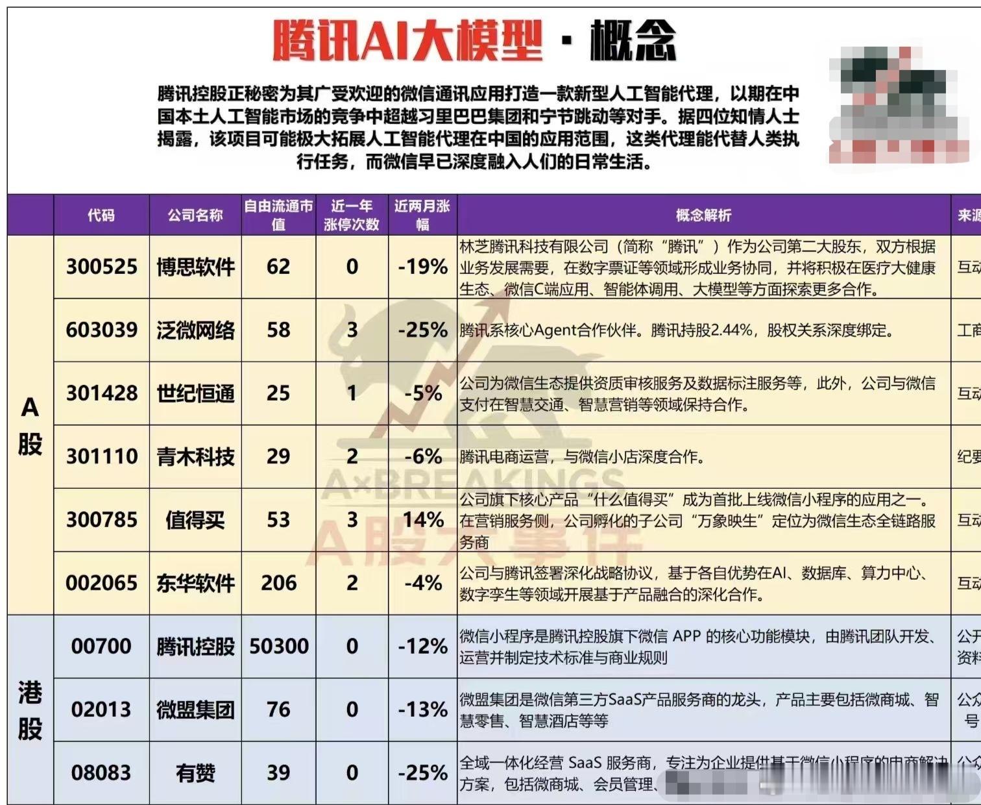The height and width of the screenshot is (805, 981).
Task: Click market cap value 206
Action: 278,583
